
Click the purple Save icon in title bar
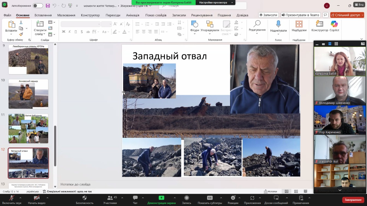(48, 6)
